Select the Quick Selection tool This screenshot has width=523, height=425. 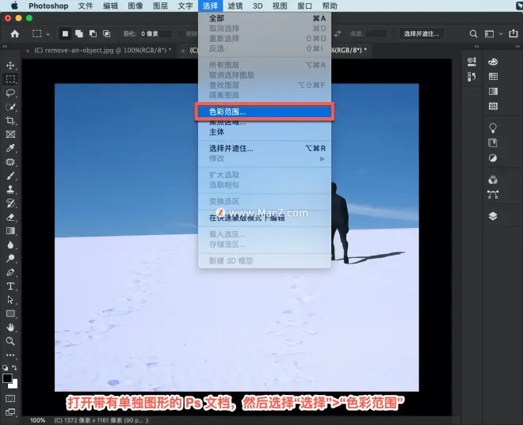(10, 107)
